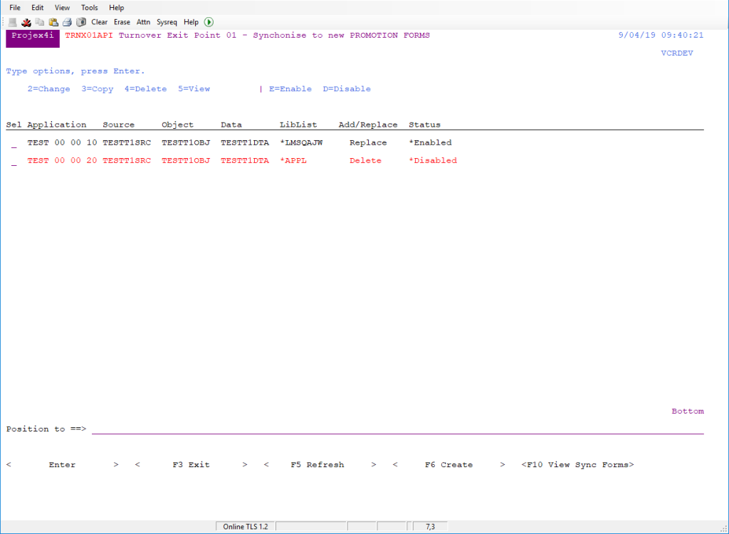Click the F5 Refresh button
The width and height of the screenshot is (729, 534).
click(x=320, y=465)
